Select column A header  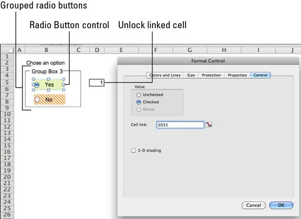19,50
